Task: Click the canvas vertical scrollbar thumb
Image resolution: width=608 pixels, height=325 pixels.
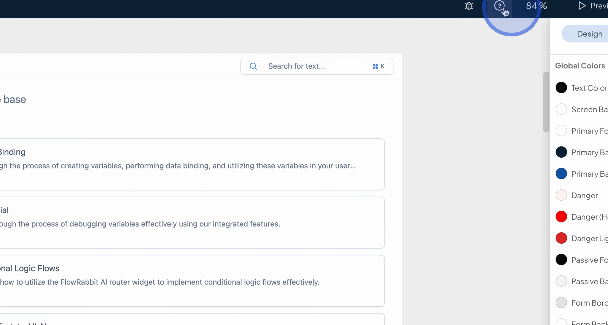Action: [x=546, y=102]
